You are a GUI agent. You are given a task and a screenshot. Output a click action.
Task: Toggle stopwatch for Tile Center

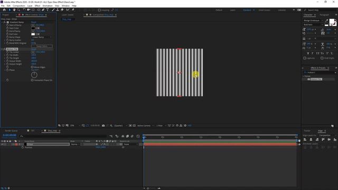coord(7,52)
